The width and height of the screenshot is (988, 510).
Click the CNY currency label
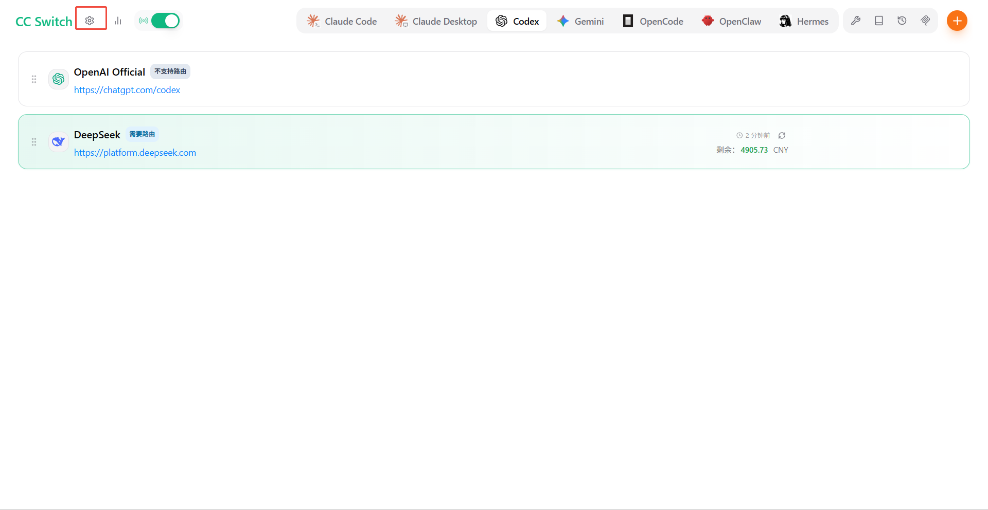(x=781, y=150)
